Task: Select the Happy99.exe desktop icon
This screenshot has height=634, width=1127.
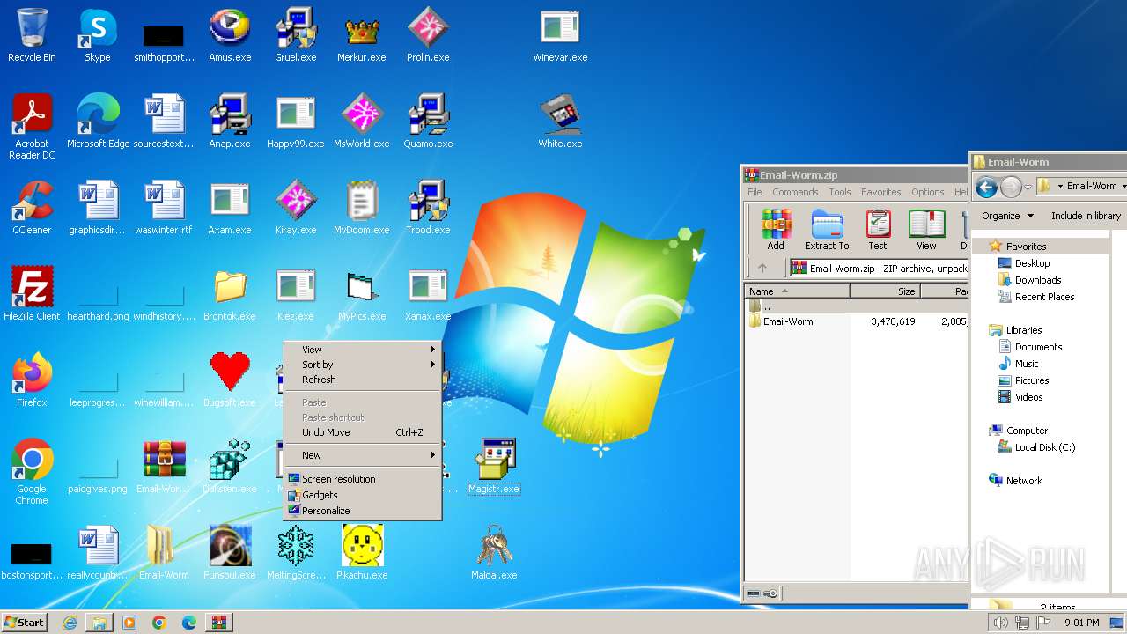Action: pyautogui.click(x=296, y=122)
